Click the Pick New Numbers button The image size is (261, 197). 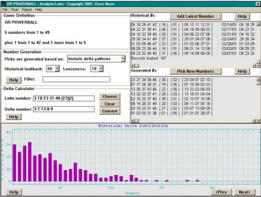(196, 71)
